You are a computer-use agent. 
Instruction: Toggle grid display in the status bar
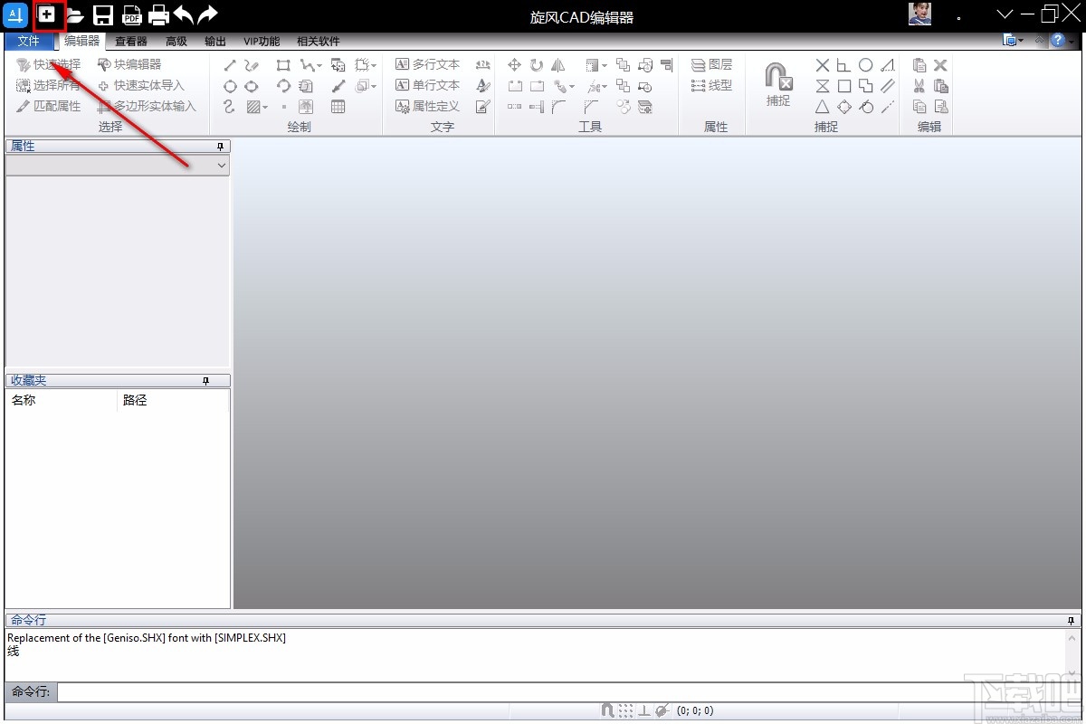pyautogui.click(x=625, y=710)
